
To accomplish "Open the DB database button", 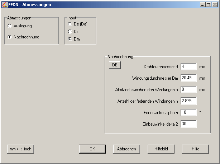I will [115, 65].
